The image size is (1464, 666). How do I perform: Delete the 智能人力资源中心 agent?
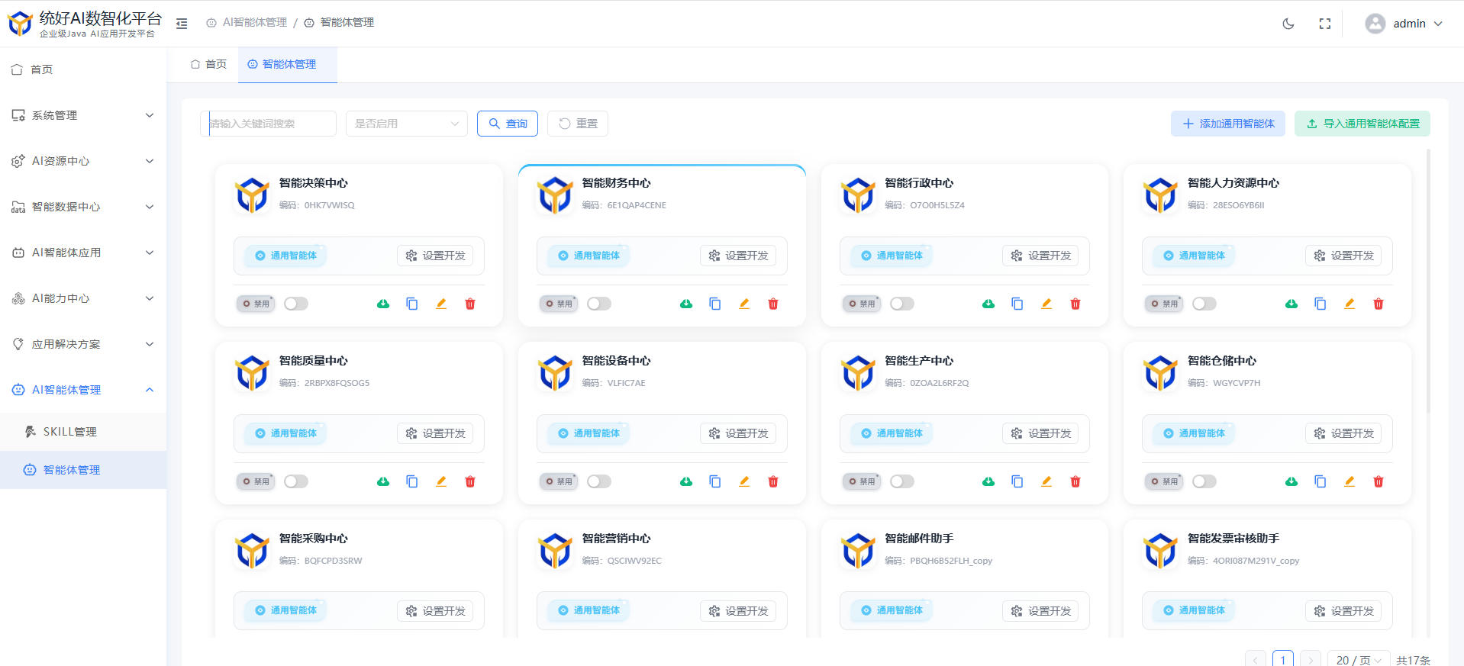(1379, 304)
